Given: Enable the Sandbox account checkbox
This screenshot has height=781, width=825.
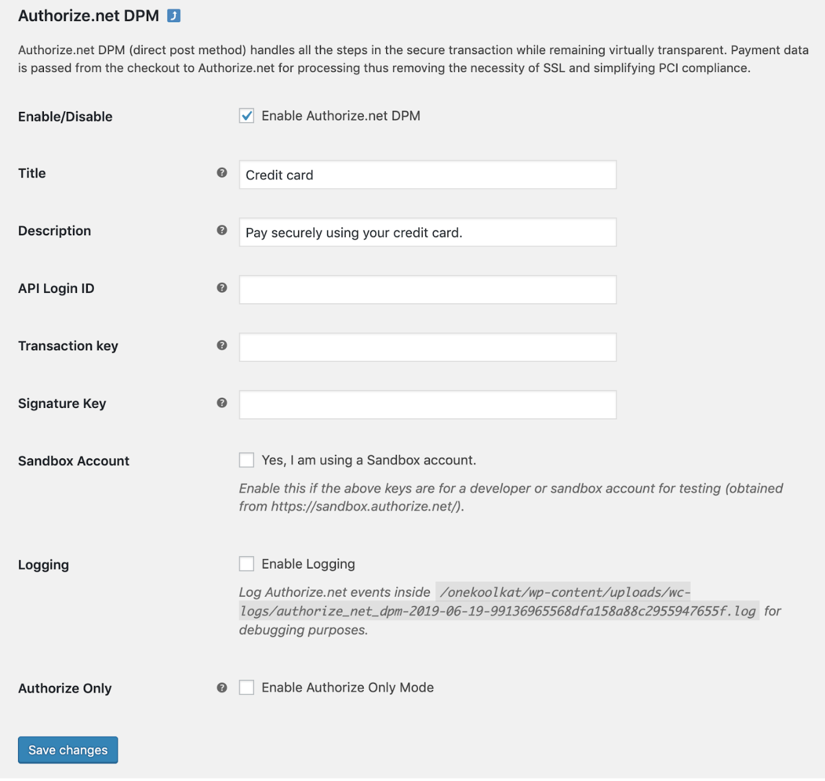Looking at the screenshot, I should click(x=246, y=460).
